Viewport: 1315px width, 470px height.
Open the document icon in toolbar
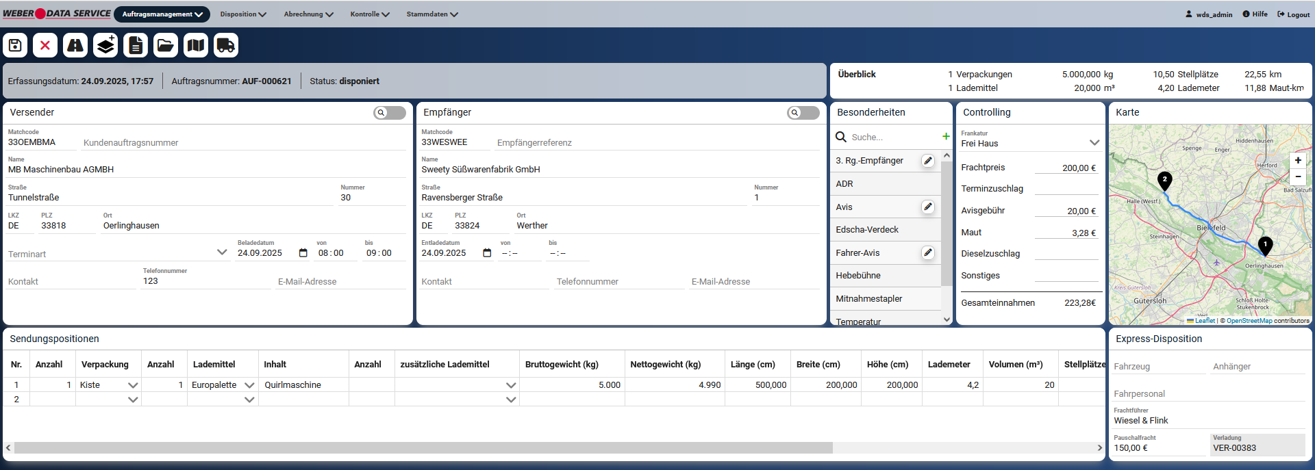(x=136, y=45)
